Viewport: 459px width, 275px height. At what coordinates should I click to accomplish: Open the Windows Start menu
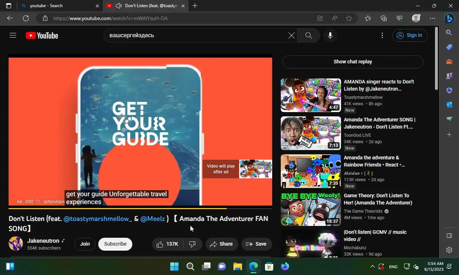174,266
